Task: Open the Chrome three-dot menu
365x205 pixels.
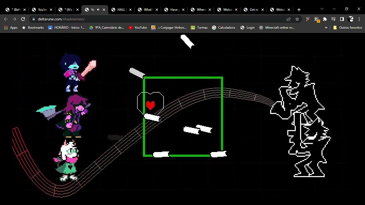Action: [x=359, y=19]
